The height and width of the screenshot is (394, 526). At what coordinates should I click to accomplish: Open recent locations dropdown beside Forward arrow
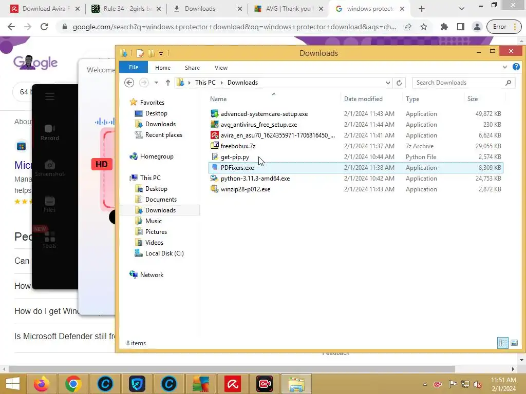156,83
